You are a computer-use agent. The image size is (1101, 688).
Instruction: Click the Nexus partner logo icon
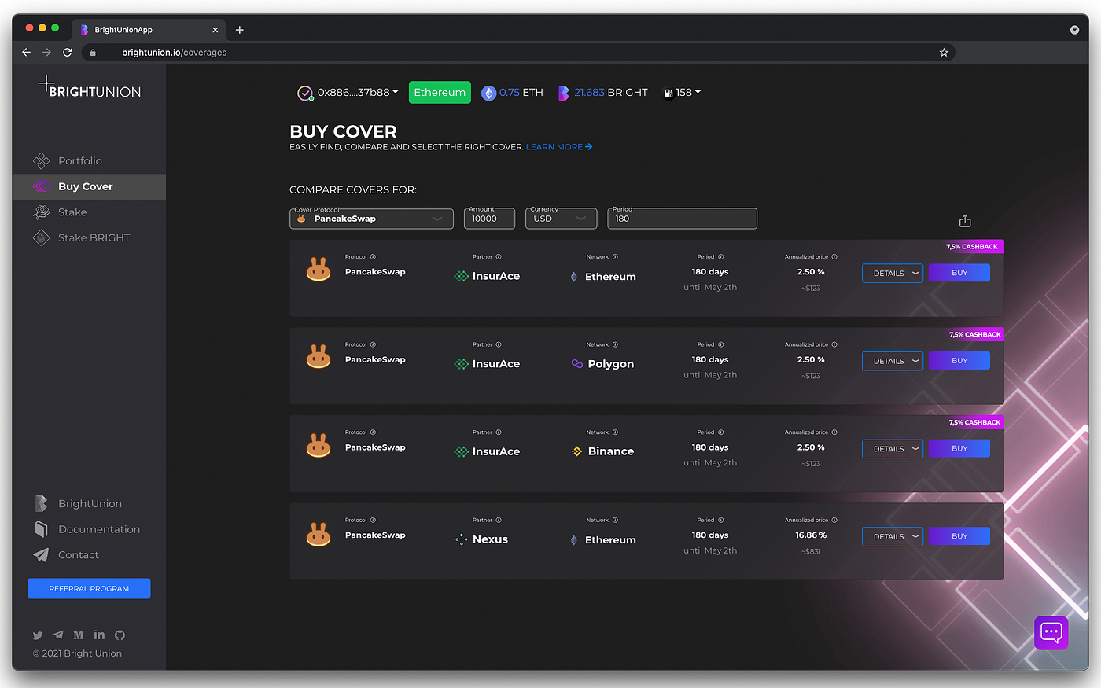(x=462, y=539)
